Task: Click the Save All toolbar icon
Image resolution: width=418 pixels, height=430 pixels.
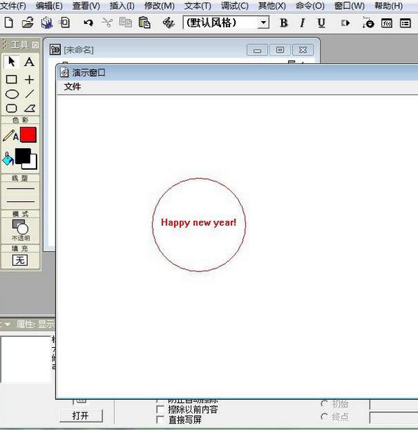Action: tap(47, 22)
